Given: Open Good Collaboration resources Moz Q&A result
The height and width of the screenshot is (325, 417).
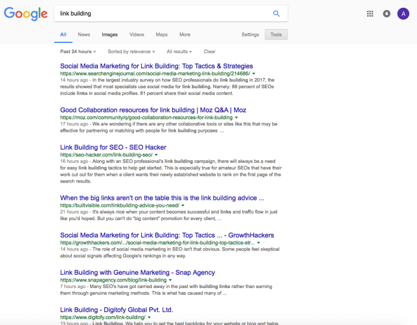Looking at the screenshot, I should click(153, 110).
